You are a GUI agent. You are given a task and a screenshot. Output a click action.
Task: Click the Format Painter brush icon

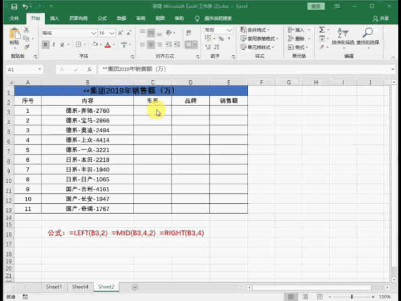point(26,47)
